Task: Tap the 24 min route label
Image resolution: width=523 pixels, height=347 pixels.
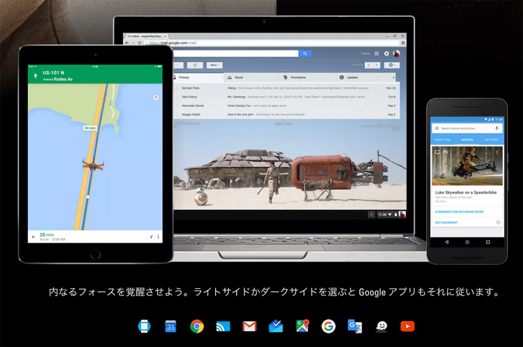Action: (90, 128)
